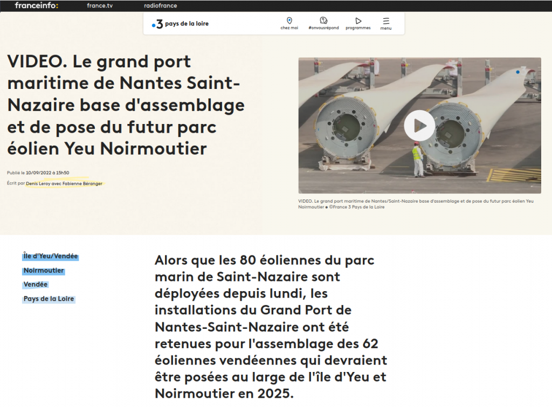The width and height of the screenshot is (552, 407).
Task: Click the #onvousrépond question bubble icon
Action: 322,20
